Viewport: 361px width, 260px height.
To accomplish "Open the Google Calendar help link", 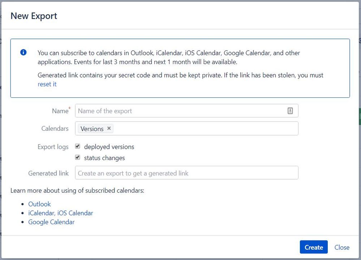I will [51, 222].
